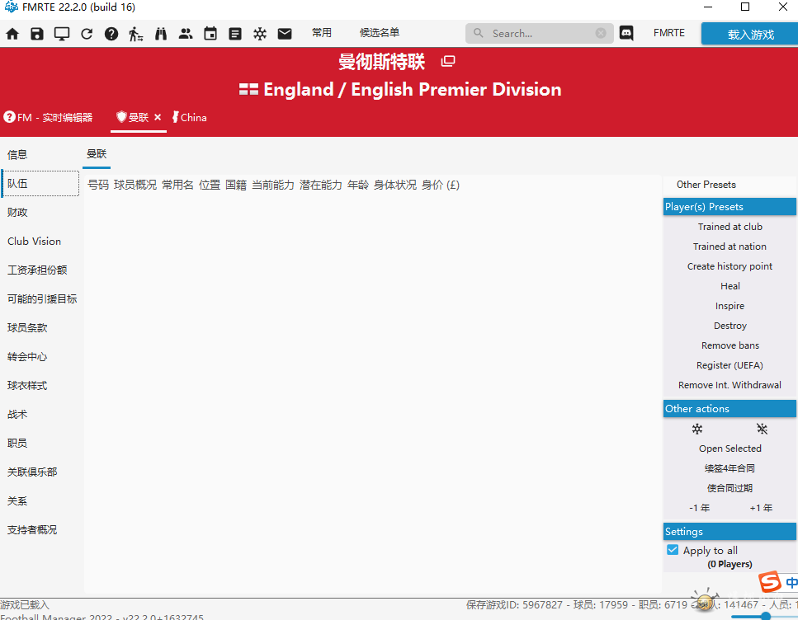Click the -1 年 button
This screenshot has height=620, width=798.
pyautogui.click(x=699, y=508)
